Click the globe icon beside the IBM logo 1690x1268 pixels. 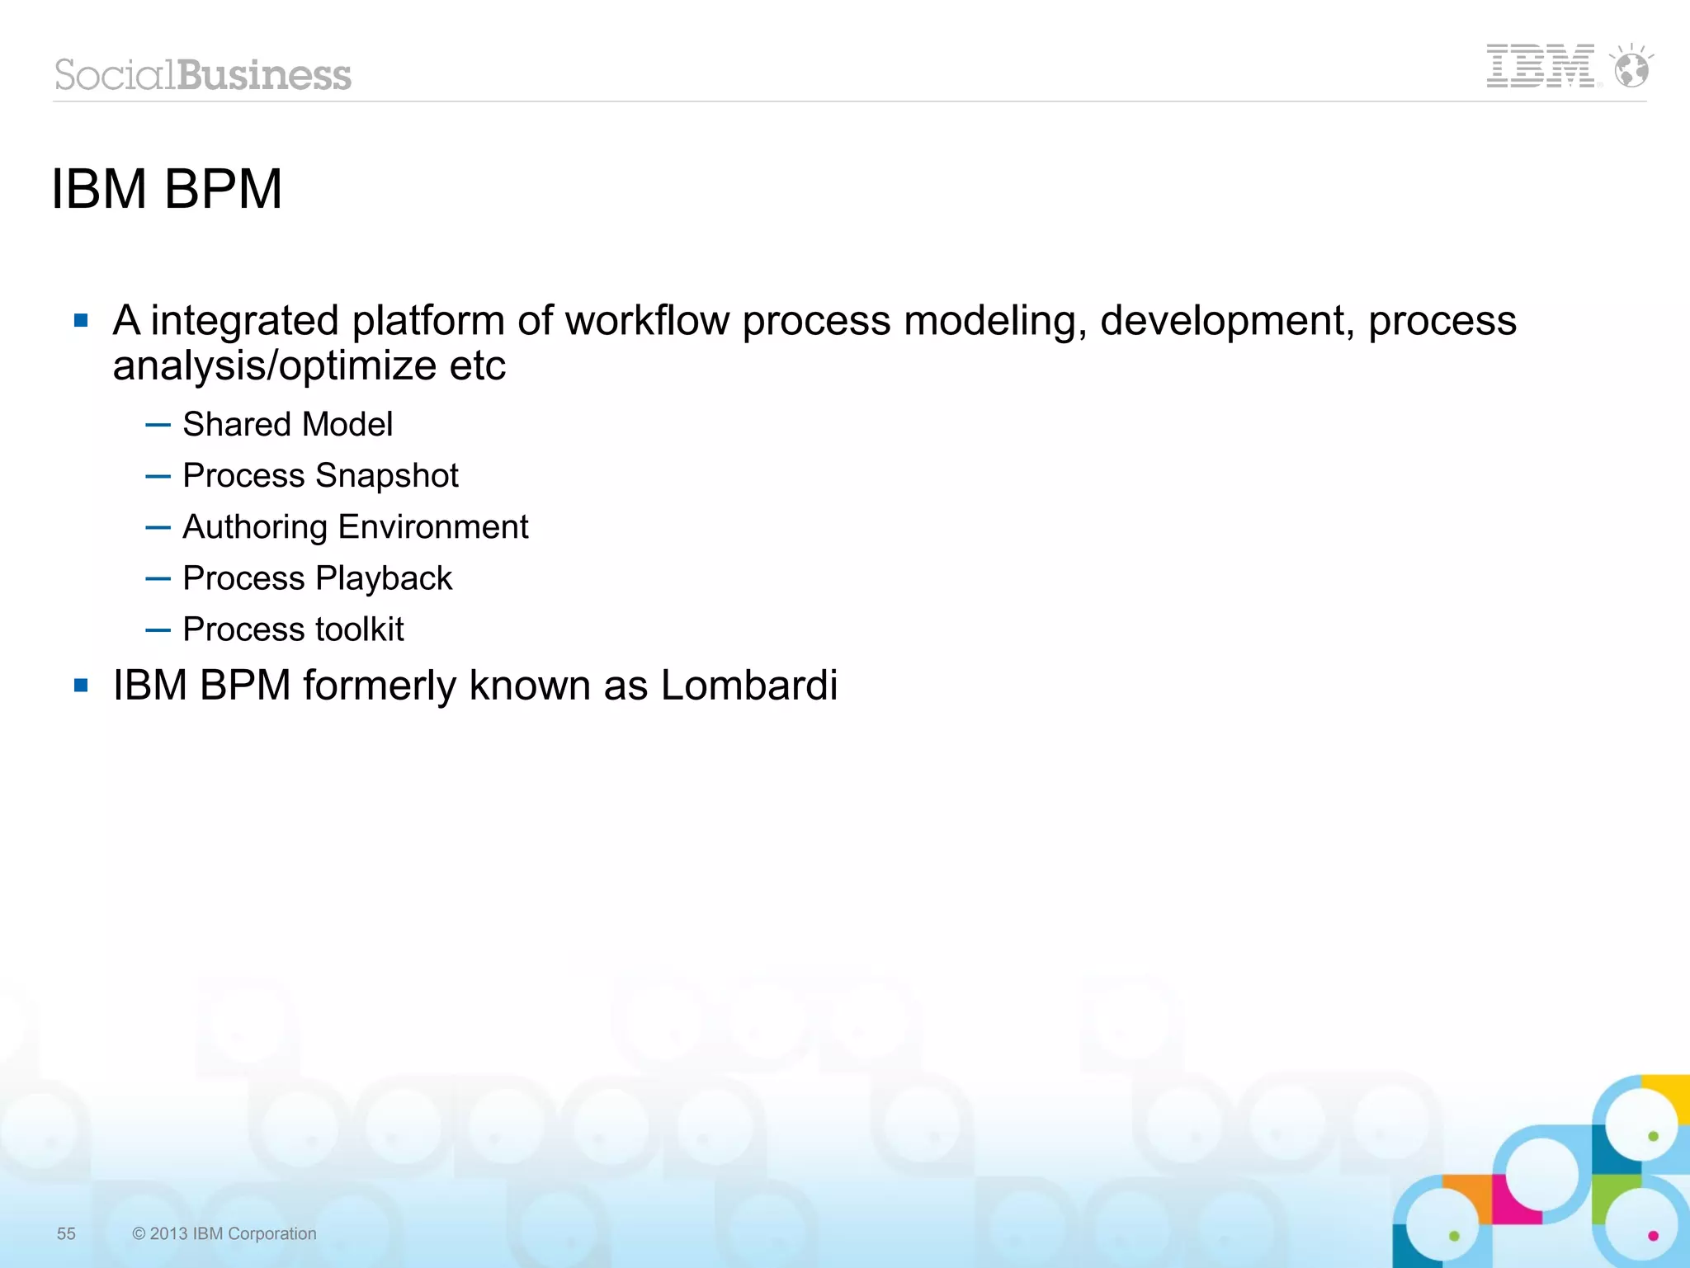pyautogui.click(x=1631, y=65)
